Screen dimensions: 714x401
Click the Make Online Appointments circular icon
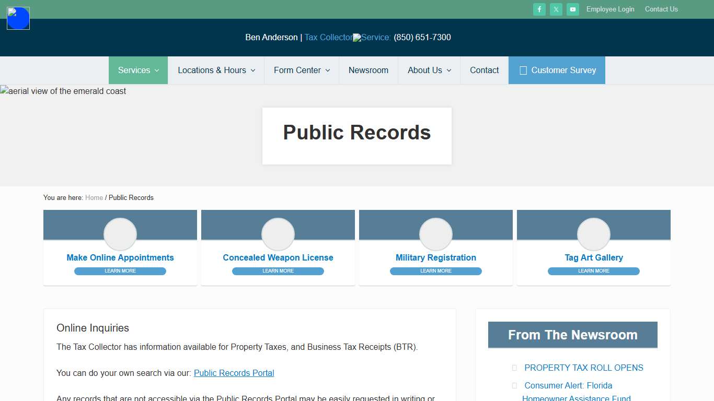tap(120, 234)
